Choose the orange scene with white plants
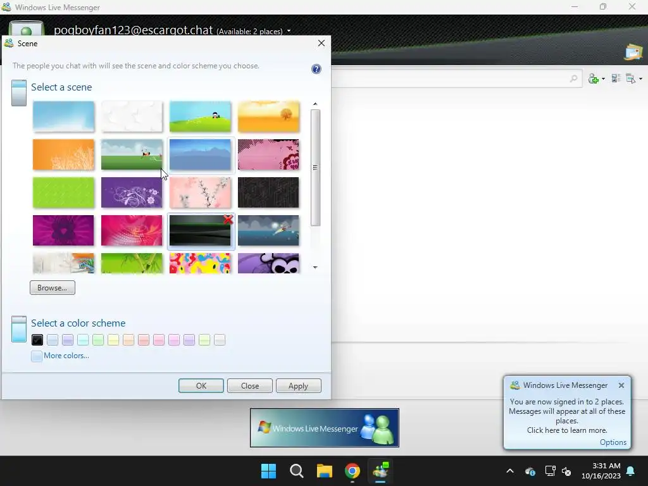 (63, 154)
